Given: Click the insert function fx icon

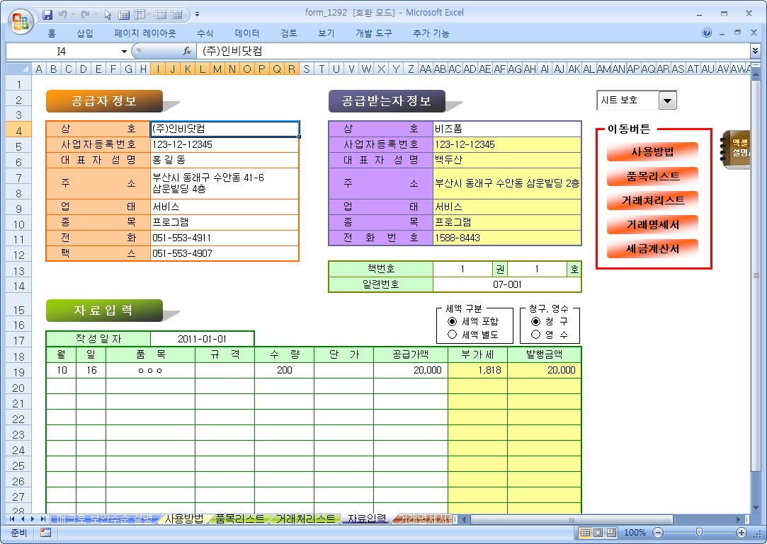Looking at the screenshot, I should click(187, 51).
